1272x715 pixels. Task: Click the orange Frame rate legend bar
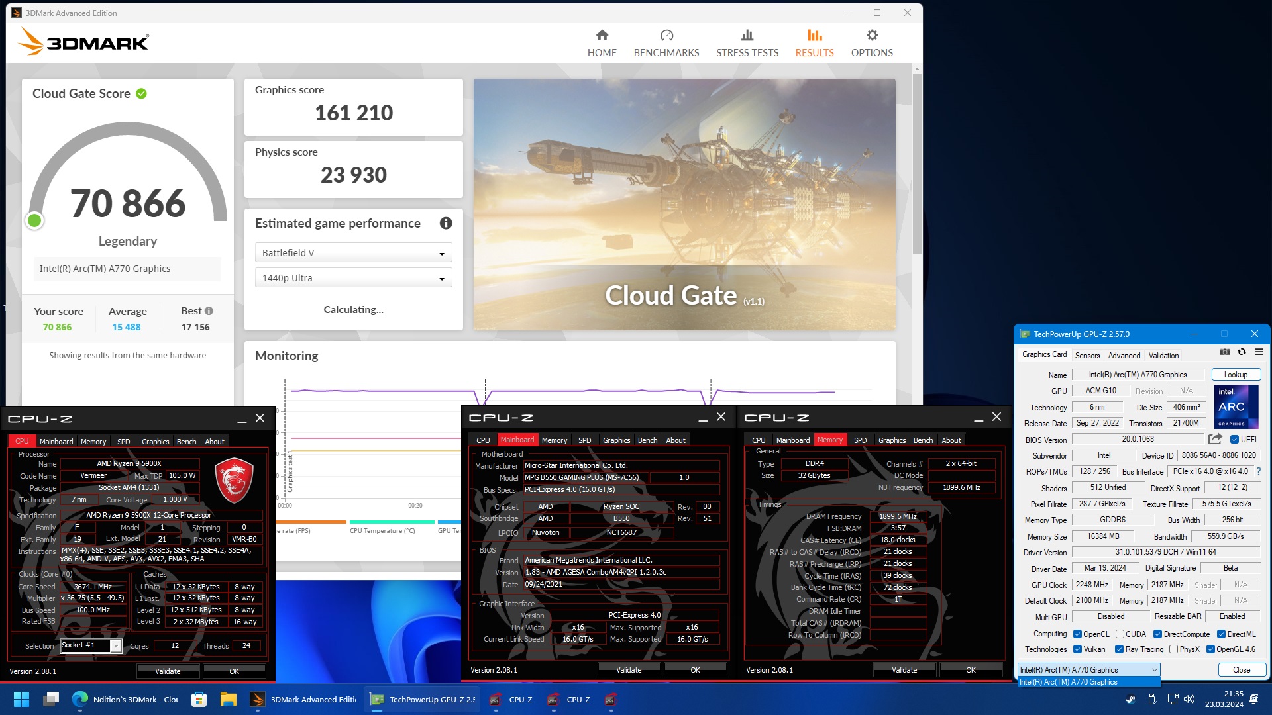coord(311,522)
